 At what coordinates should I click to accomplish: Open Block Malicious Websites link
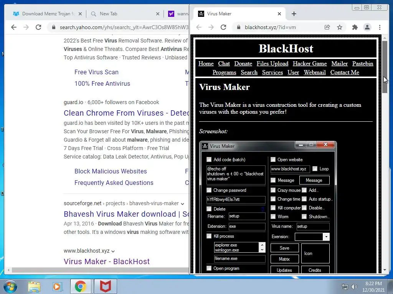click(111, 171)
